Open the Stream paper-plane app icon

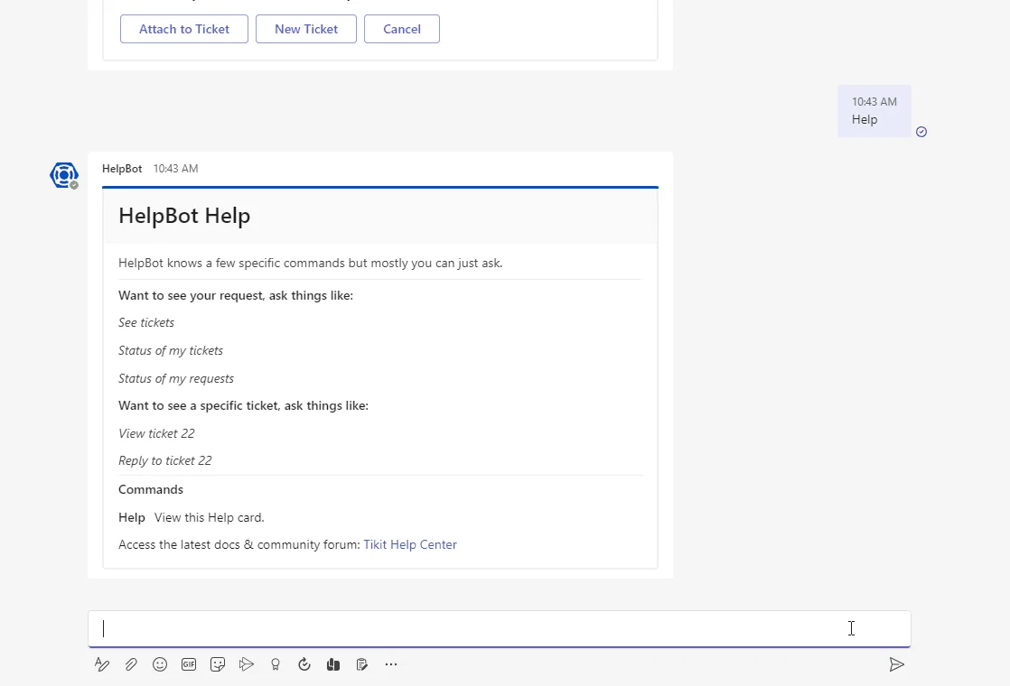click(246, 664)
